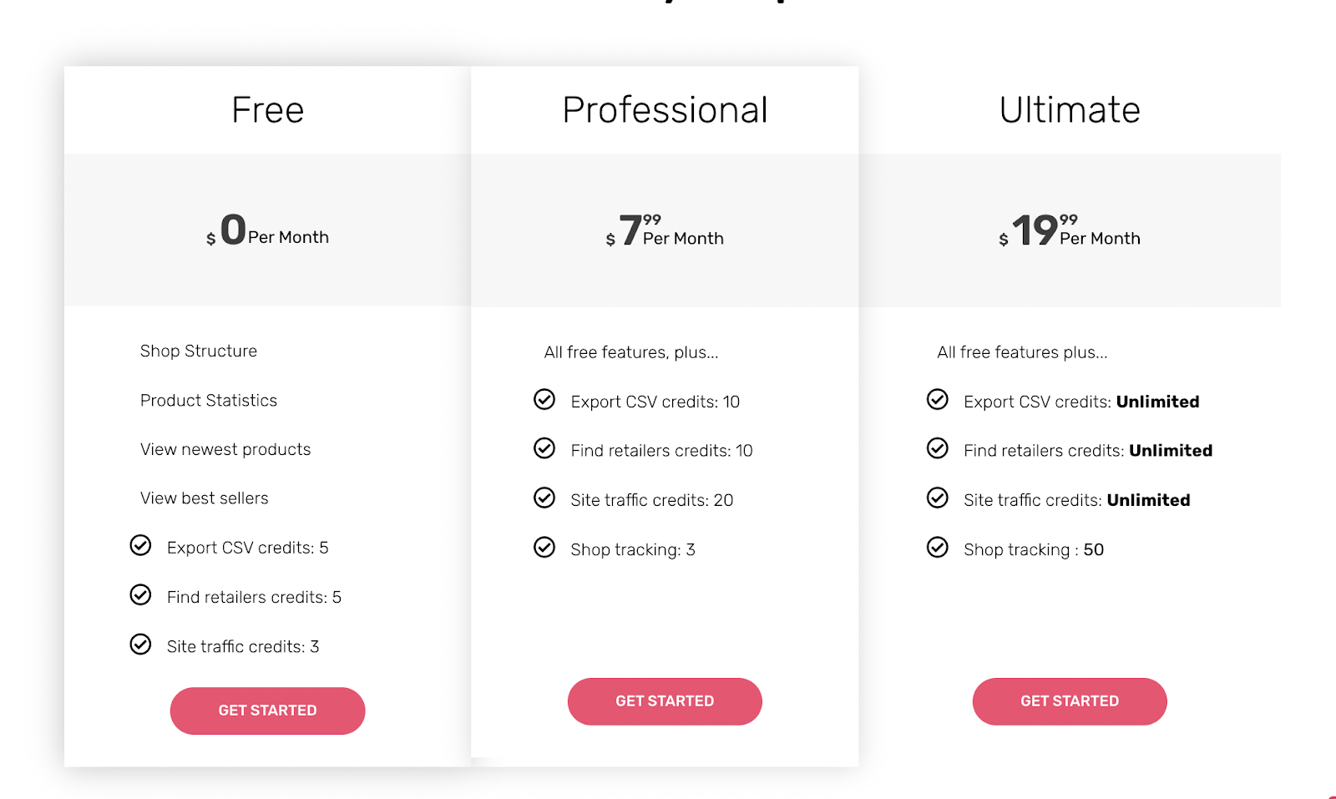The image size is (1336, 799).
Task: Click the $19.99 Per Month price
Action: click(1070, 230)
